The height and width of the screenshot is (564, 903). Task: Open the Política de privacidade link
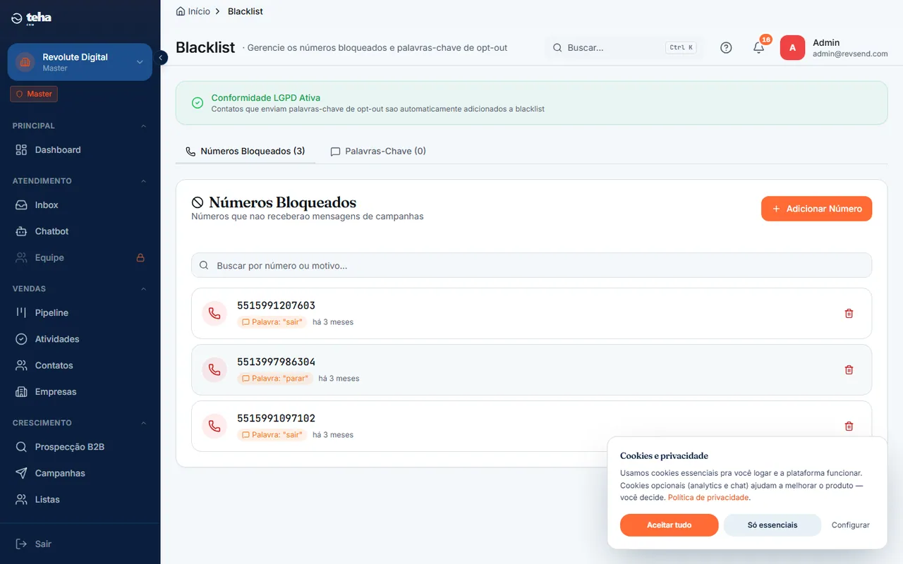point(708,498)
